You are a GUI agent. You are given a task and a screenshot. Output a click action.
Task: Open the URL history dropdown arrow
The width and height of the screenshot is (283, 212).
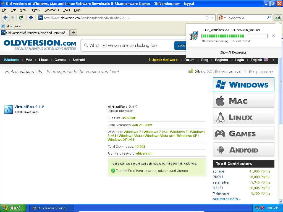[213, 18]
